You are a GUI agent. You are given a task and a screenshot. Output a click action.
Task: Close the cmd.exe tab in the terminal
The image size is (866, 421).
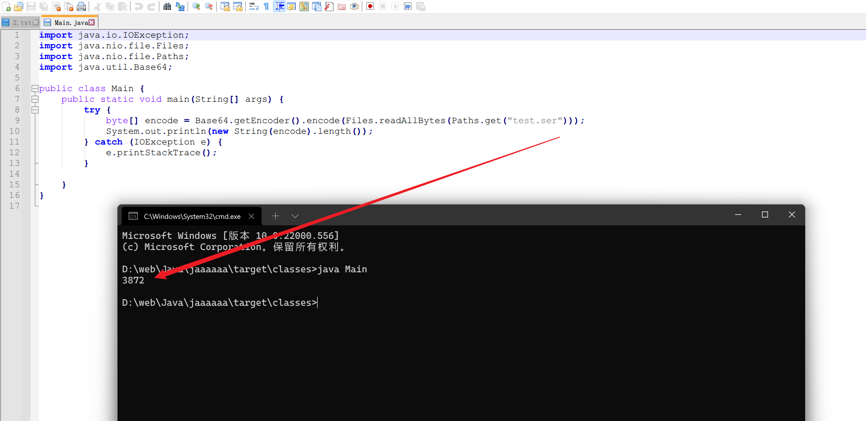click(x=251, y=216)
